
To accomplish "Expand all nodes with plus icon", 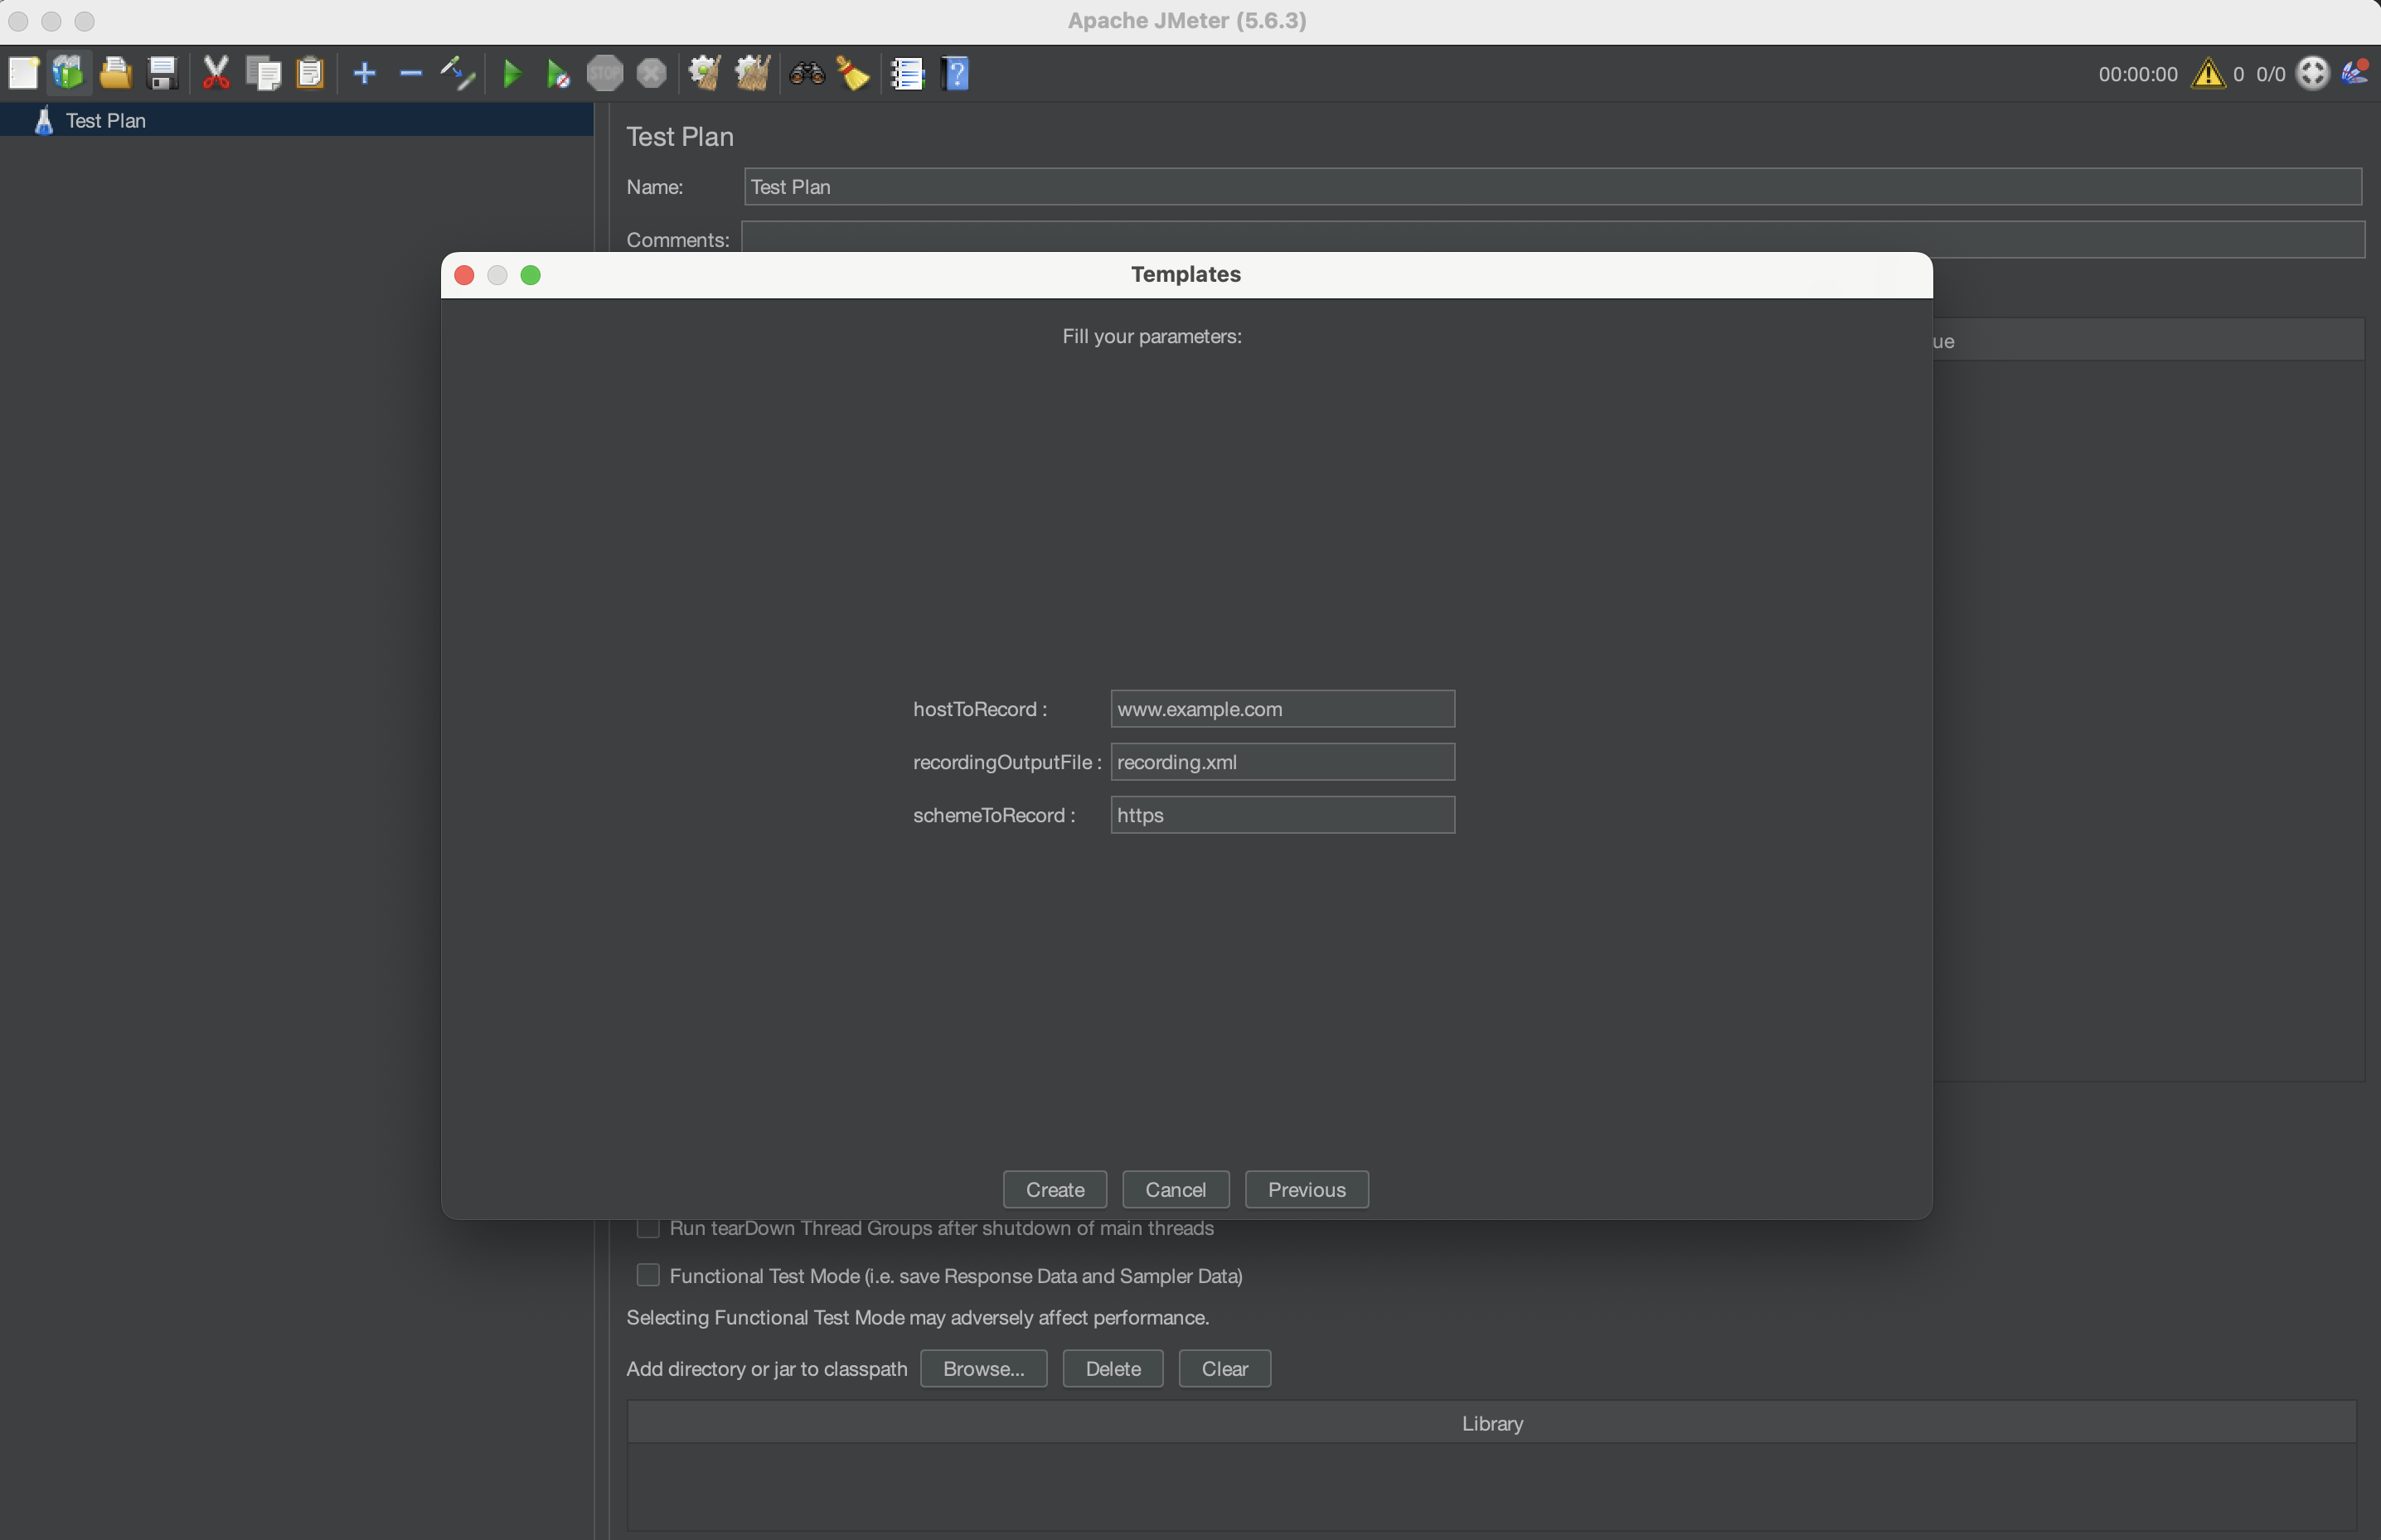I will pyautogui.click(x=365, y=73).
